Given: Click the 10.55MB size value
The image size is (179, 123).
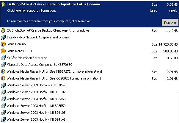Looking at the screenshot, I should [171, 58].
